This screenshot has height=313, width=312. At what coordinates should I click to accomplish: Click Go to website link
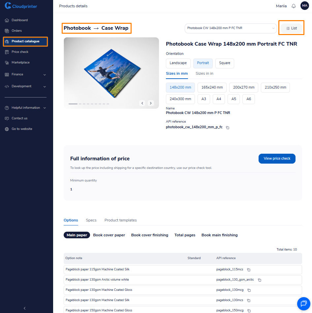point(22,129)
